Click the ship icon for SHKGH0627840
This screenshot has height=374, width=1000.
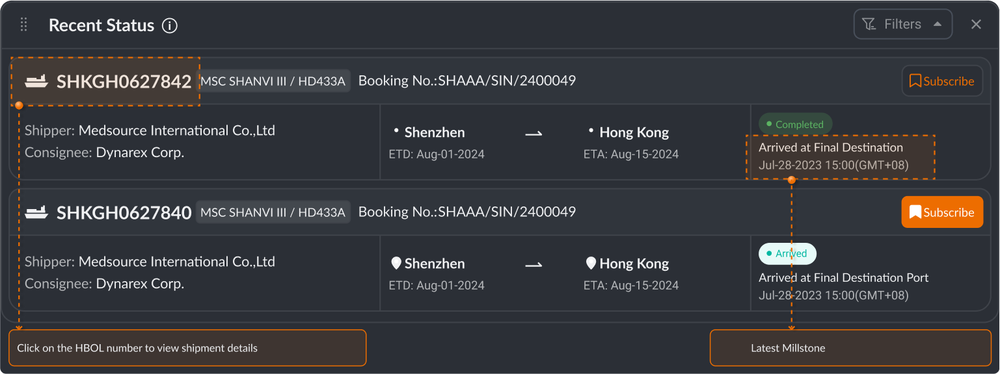(36, 212)
